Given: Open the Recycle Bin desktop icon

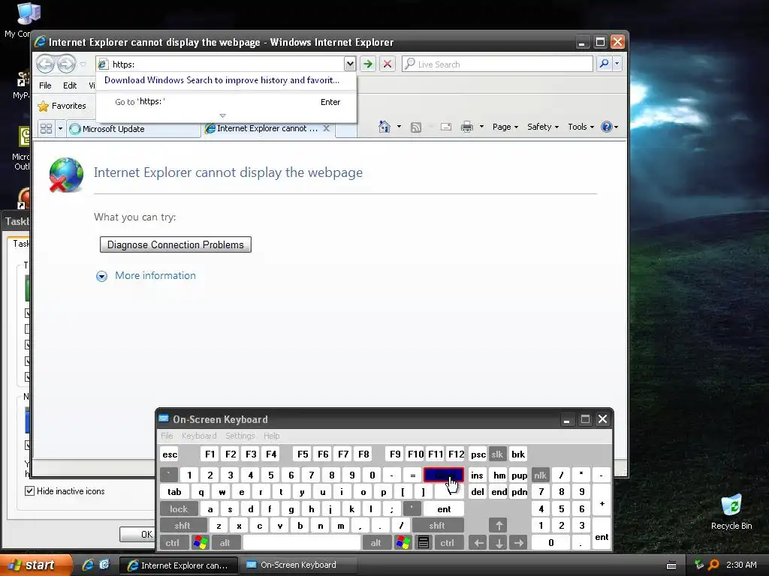Looking at the screenshot, I should click(x=731, y=512).
